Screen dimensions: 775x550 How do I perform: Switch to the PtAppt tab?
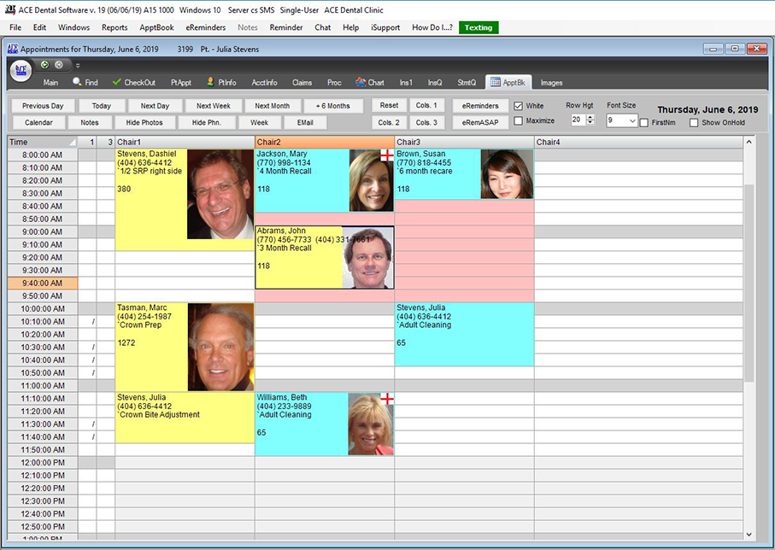[181, 83]
